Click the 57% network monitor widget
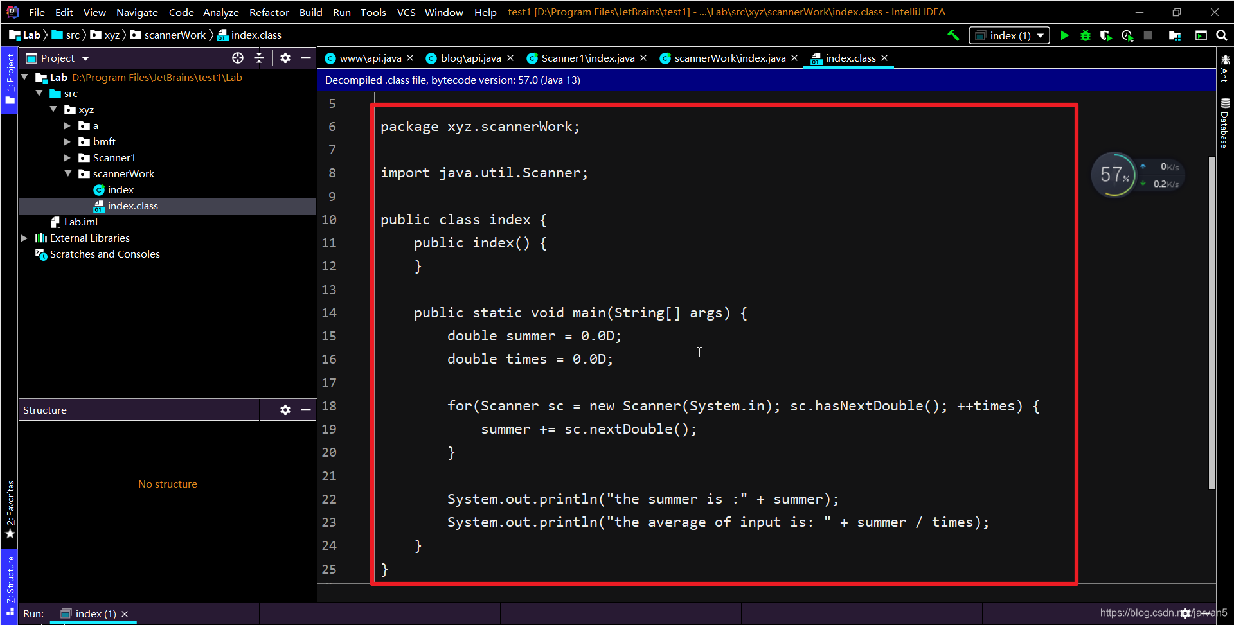The height and width of the screenshot is (625, 1234). [x=1138, y=175]
